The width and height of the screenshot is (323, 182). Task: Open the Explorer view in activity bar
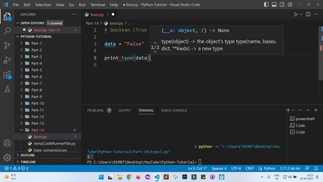pyautogui.click(x=7, y=17)
